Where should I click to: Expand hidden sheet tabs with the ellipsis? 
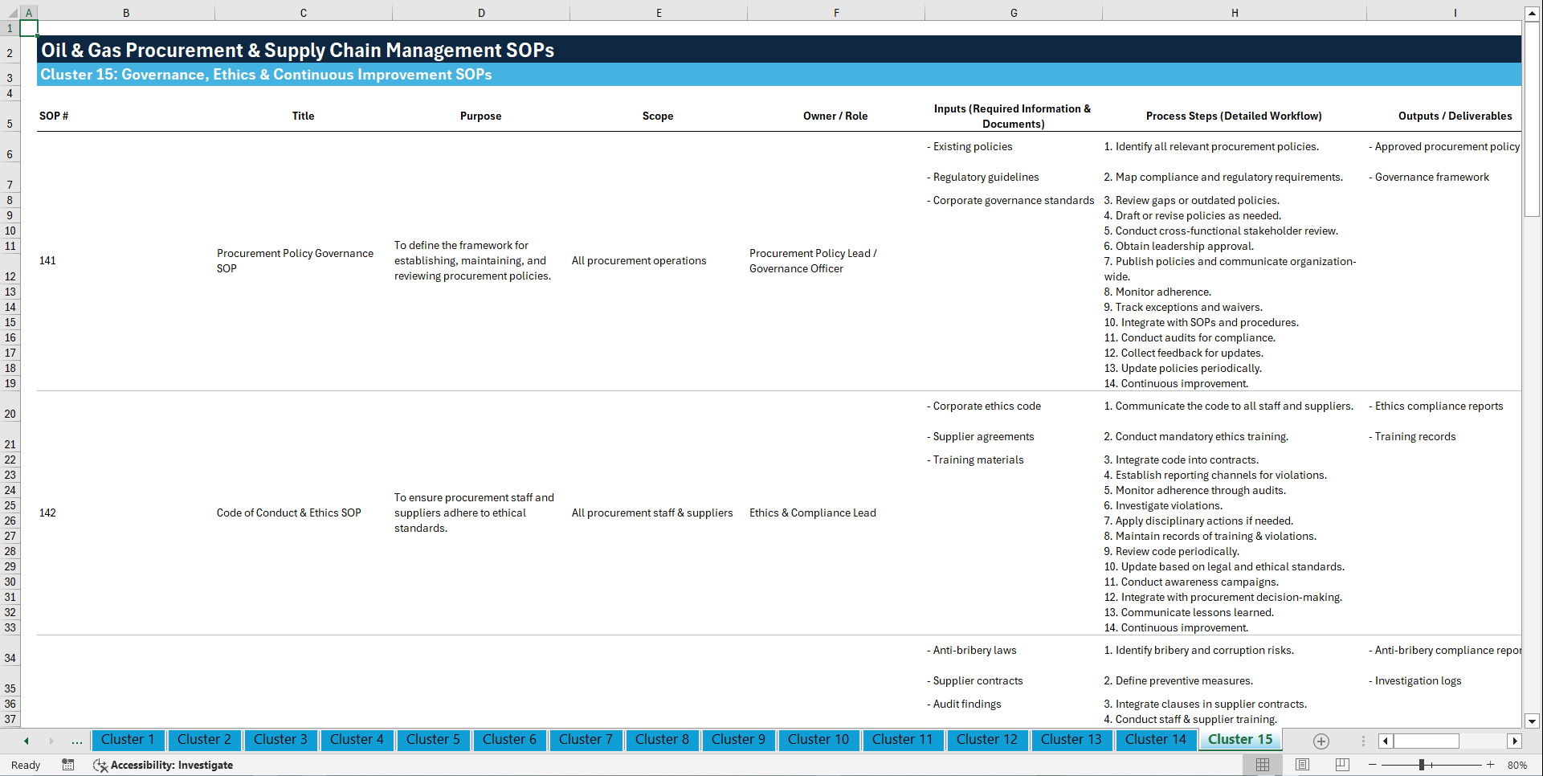(x=76, y=740)
